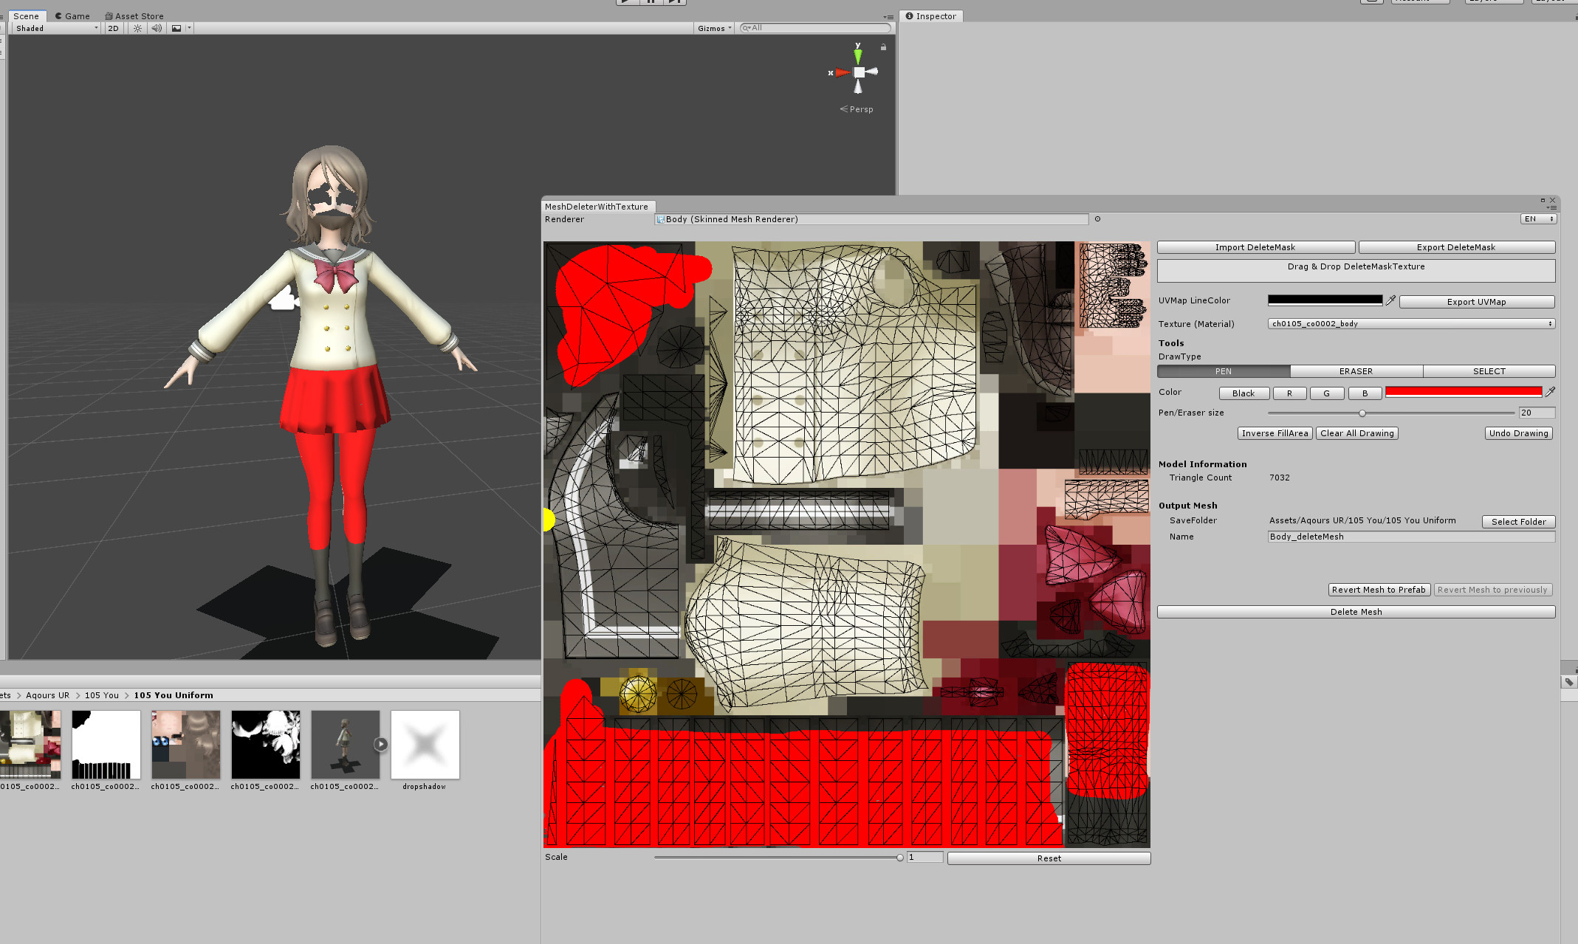The width and height of the screenshot is (1578, 944).
Task: Click the eyedropper next to the red pen color
Action: (x=1549, y=392)
